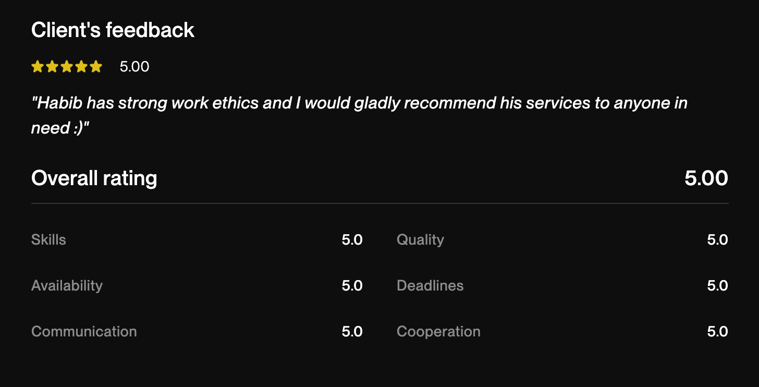
Task: Click the Skills rating label
Action: 48,240
